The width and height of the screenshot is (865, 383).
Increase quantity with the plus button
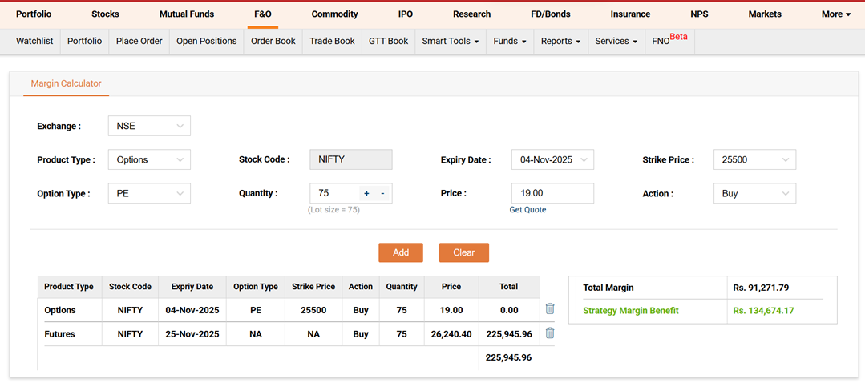[x=366, y=194]
